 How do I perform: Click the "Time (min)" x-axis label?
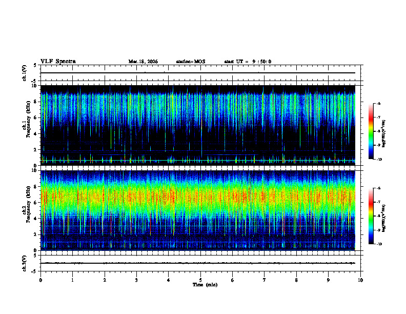point(205,285)
